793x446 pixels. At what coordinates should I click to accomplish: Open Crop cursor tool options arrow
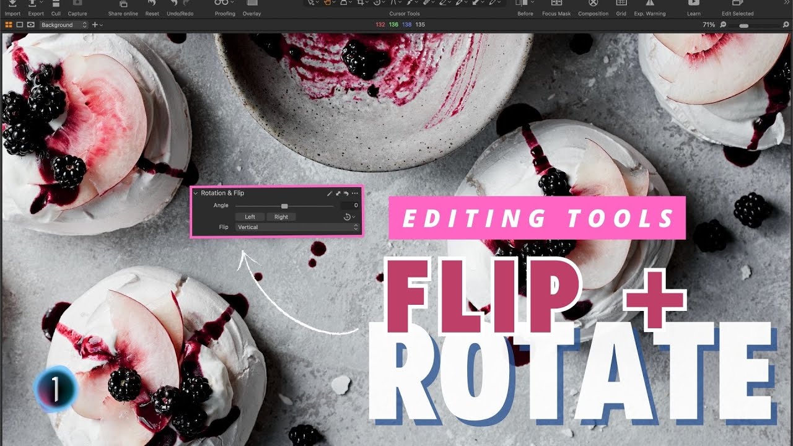[x=367, y=2]
